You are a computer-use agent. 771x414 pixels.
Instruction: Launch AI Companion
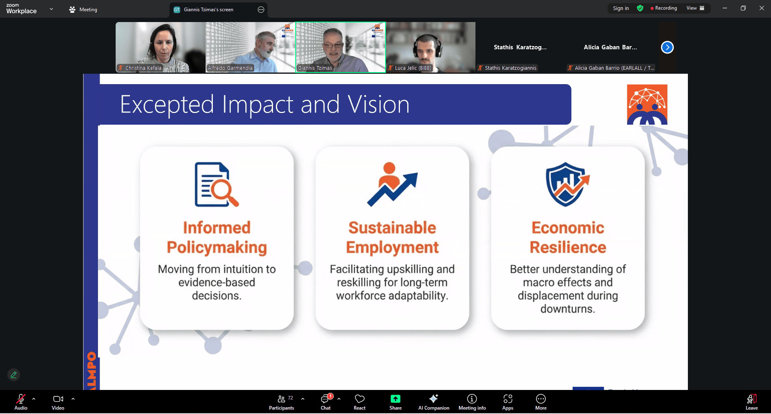tap(434, 402)
